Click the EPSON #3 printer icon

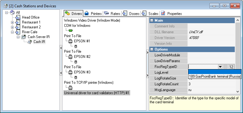coord(70,72)
